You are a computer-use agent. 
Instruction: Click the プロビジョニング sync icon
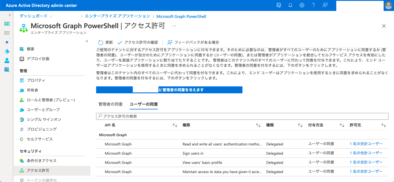tap(22, 129)
